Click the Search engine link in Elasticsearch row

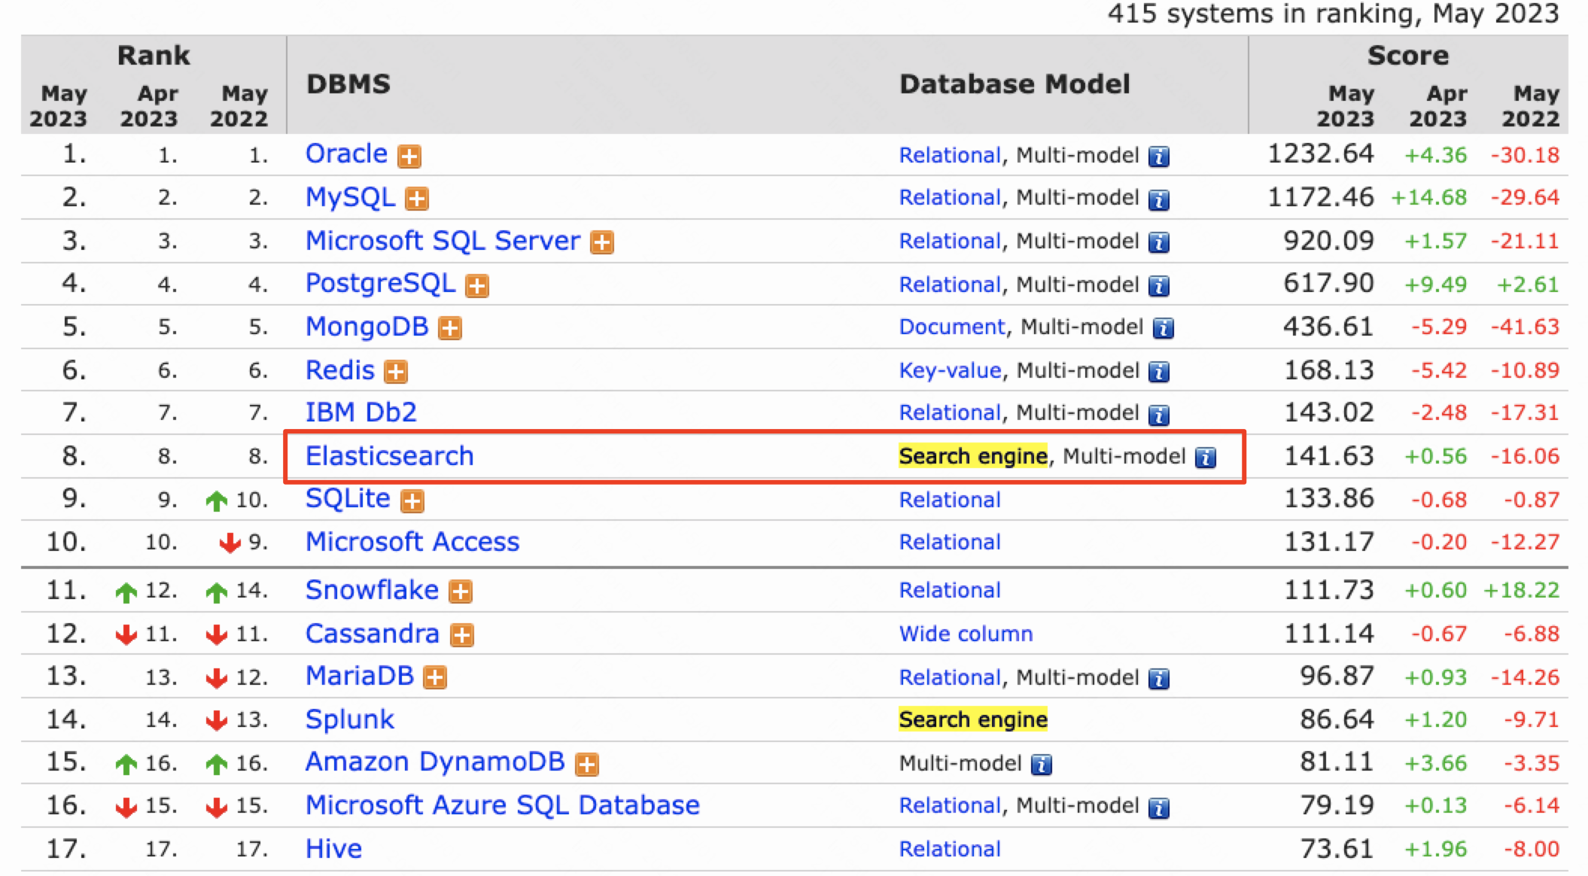tap(973, 456)
